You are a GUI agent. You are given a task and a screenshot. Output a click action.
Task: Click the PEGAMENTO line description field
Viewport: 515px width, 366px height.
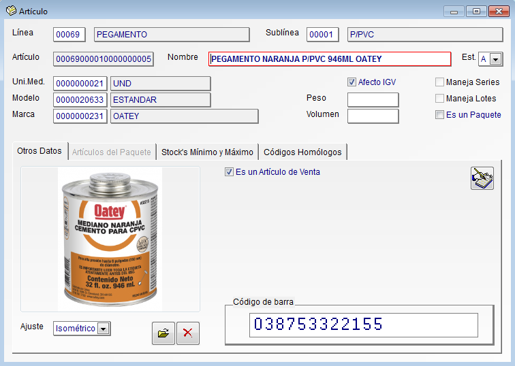click(172, 35)
